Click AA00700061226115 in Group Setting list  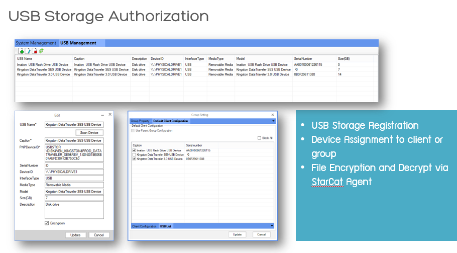coord(198,150)
